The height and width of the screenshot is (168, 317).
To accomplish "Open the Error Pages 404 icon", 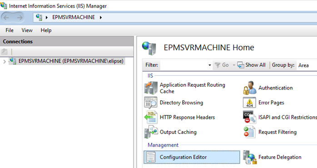I will pos(249,103).
